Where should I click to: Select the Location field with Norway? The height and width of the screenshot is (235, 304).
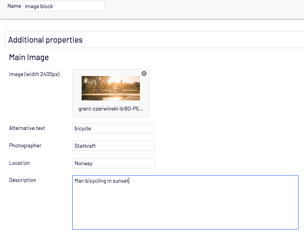click(114, 163)
